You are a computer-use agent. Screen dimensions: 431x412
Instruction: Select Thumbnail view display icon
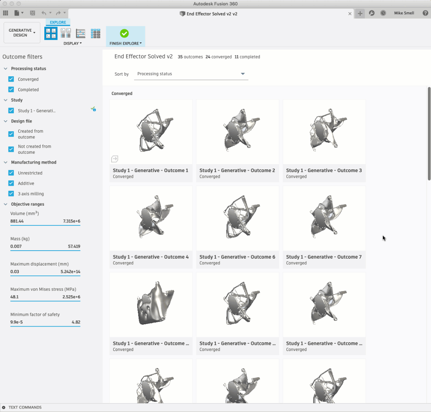click(51, 34)
